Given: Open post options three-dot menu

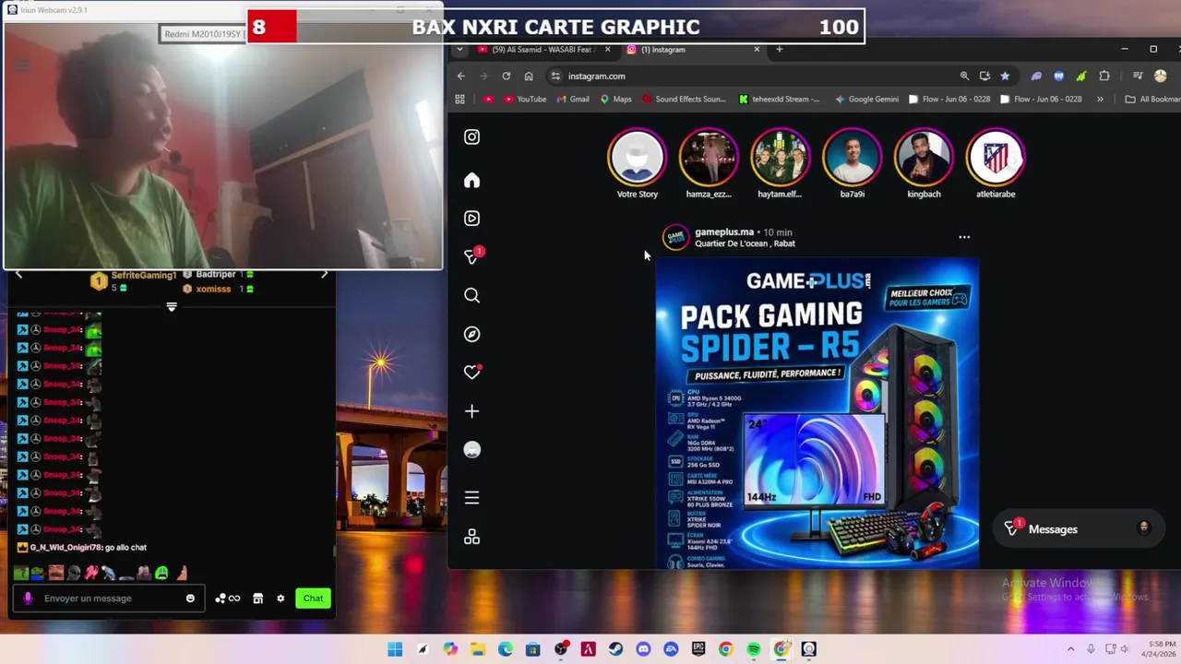Looking at the screenshot, I should [964, 237].
